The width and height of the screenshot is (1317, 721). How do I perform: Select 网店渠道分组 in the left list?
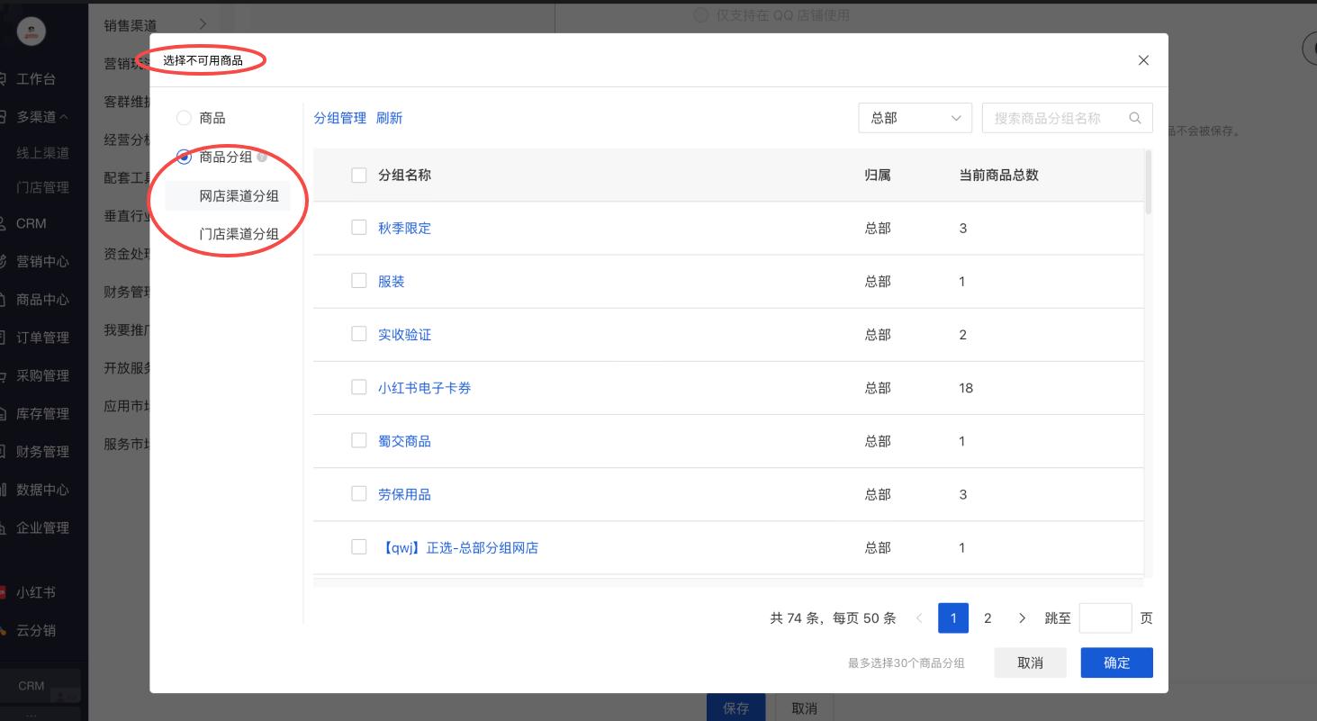(x=239, y=196)
